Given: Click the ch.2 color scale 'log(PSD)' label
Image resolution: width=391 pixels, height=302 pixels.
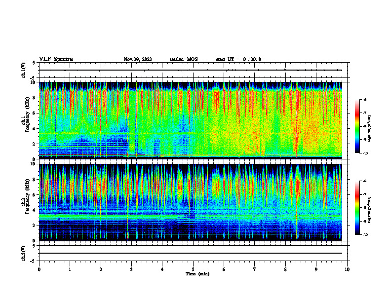Looking at the screenshot, I should tap(370, 210).
